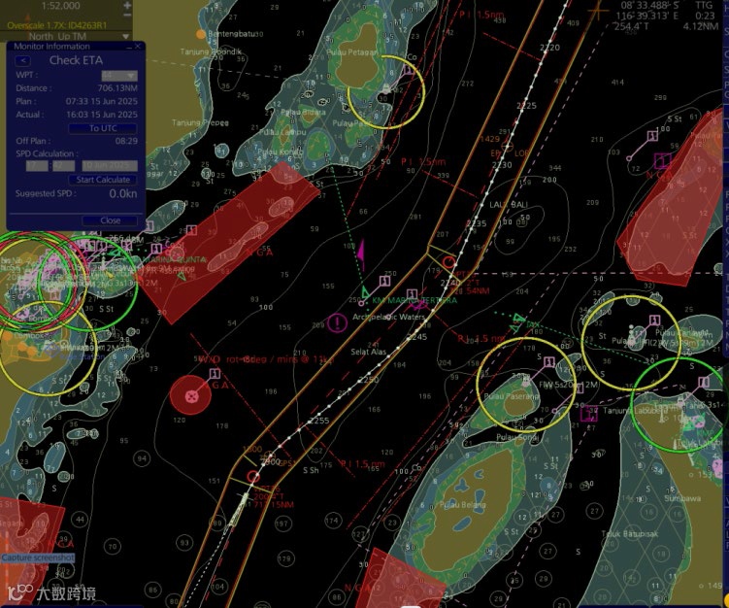Viewport: 729px width, 608px height.
Task: Click the 2235 time label on route
Action: point(477,223)
